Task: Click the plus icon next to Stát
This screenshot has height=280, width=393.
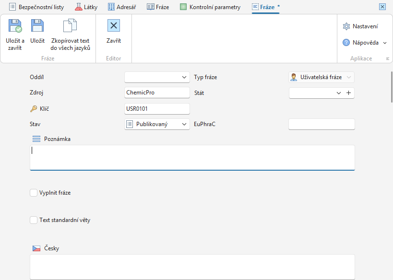Action: click(349, 93)
